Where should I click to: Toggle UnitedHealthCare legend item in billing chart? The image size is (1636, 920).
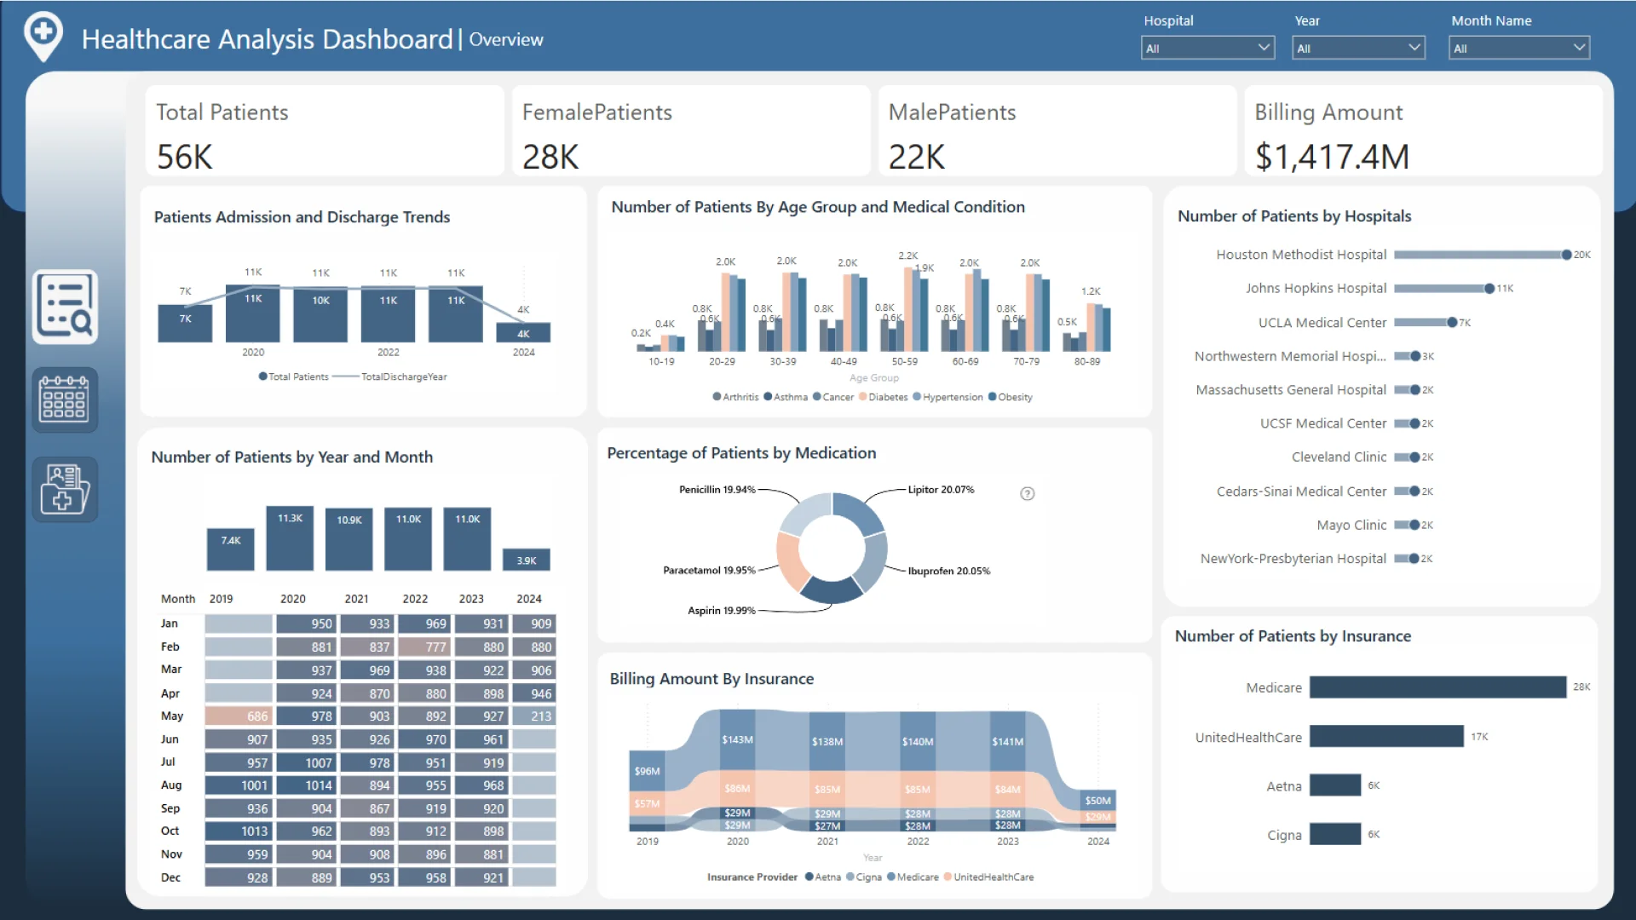[993, 877]
